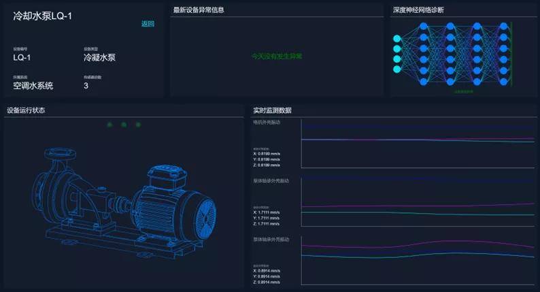Click the middle green status indicator dot

(124, 125)
